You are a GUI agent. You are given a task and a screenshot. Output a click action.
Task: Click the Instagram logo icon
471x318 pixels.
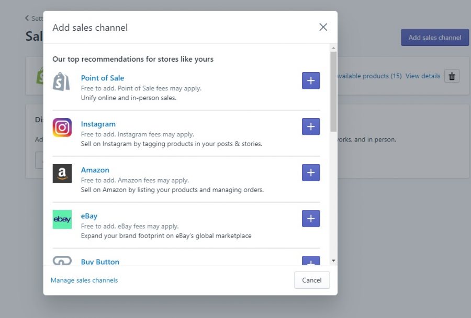point(62,127)
